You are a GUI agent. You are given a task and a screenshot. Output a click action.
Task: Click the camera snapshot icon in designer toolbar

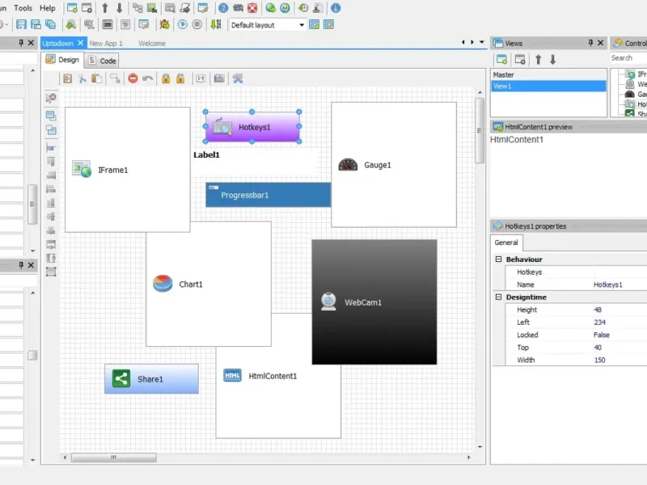(x=218, y=78)
